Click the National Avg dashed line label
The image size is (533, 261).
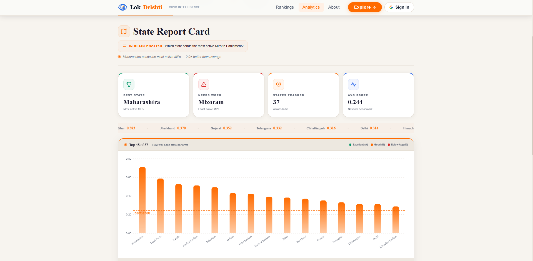point(142,212)
